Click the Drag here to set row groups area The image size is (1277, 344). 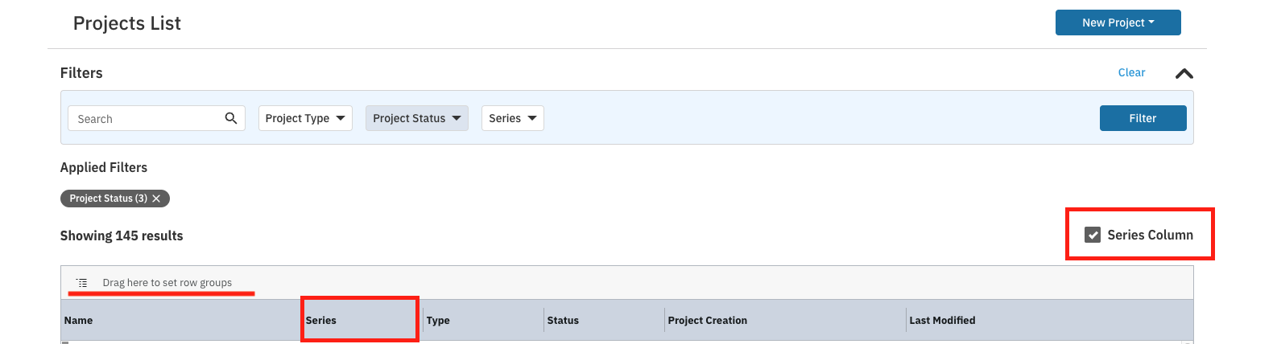[167, 283]
